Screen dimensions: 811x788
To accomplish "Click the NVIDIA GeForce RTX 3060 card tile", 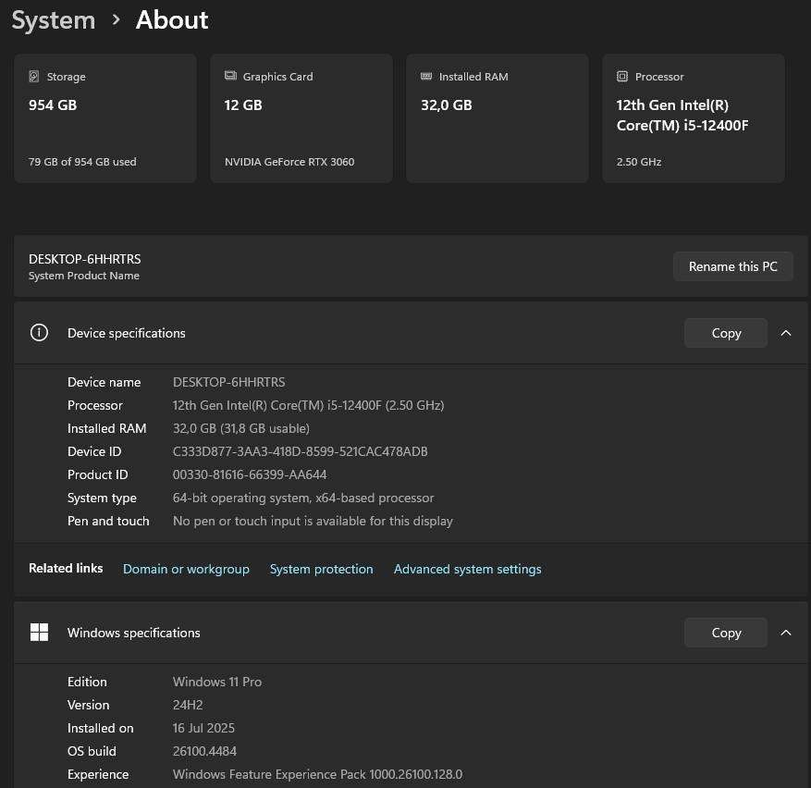I will pos(301,117).
